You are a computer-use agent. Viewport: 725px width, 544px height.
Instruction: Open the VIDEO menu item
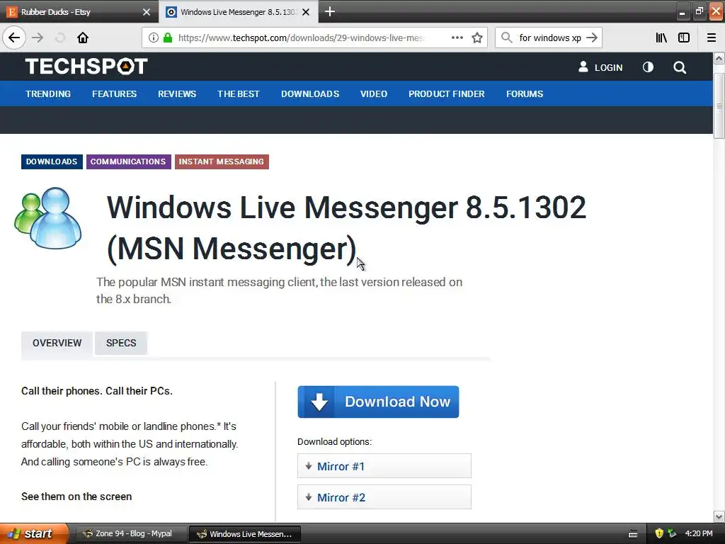tap(374, 94)
